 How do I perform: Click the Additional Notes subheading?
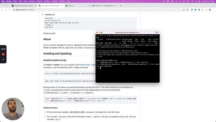[x=50, y=108]
